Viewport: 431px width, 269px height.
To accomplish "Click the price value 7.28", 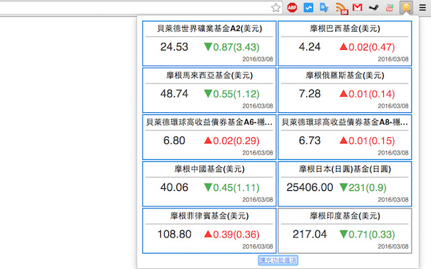I will [310, 94].
